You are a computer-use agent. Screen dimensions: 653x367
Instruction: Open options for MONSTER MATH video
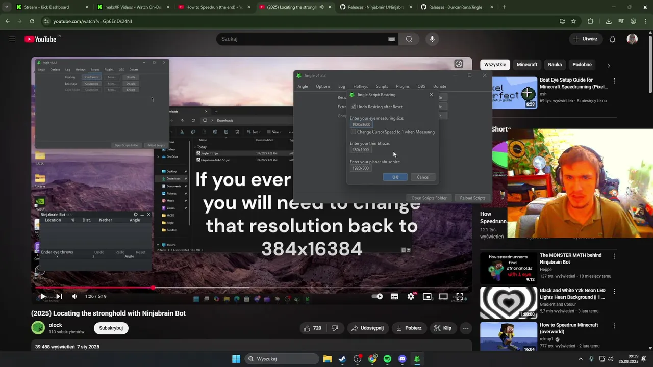(614, 256)
